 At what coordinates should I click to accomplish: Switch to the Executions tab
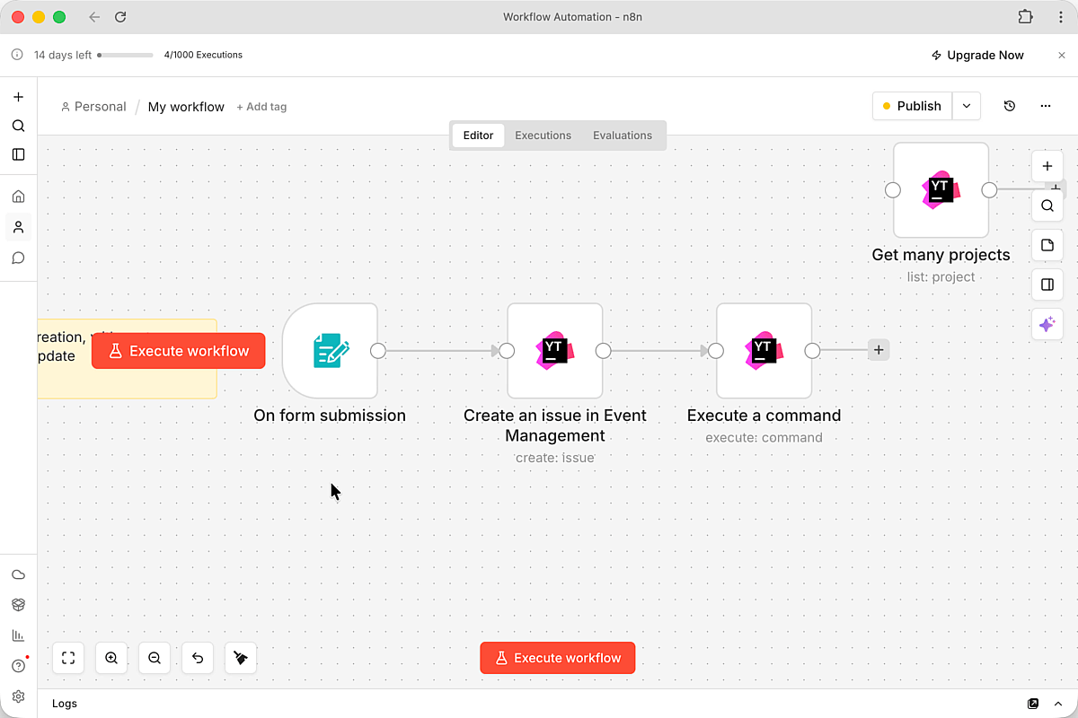(543, 136)
